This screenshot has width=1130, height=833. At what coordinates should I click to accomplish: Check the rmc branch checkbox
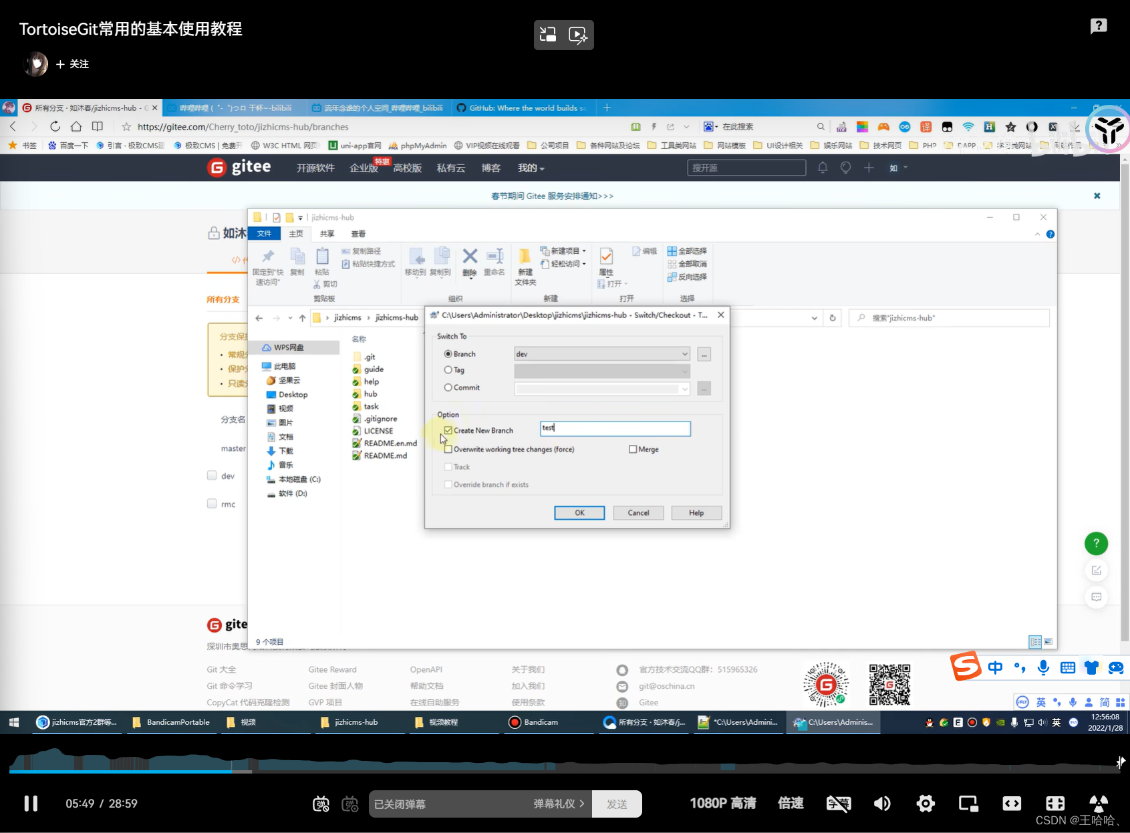click(x=212, y=504)
